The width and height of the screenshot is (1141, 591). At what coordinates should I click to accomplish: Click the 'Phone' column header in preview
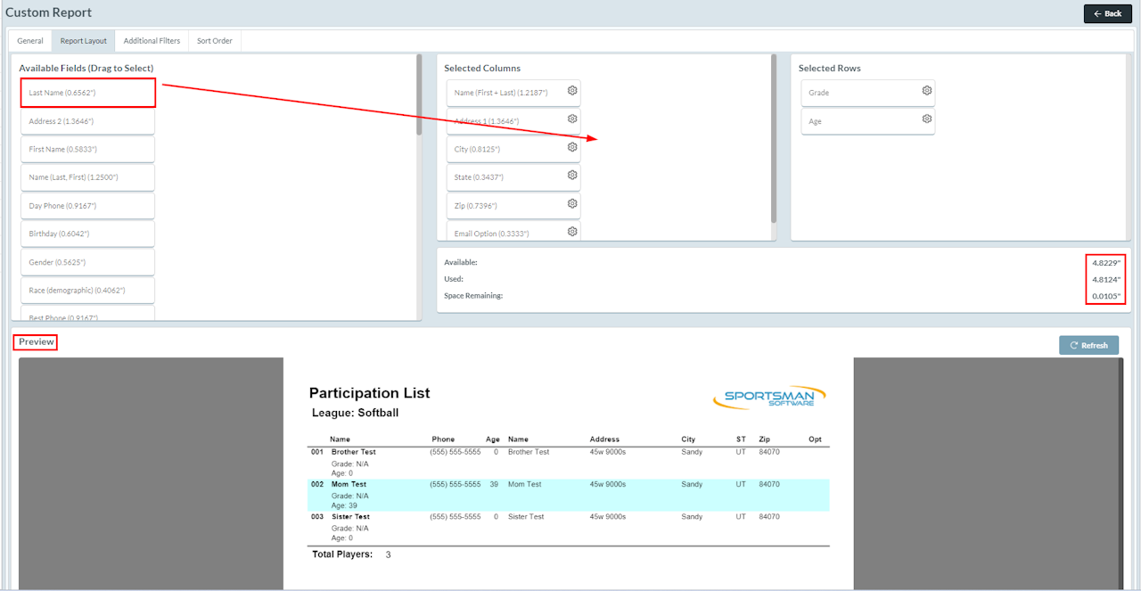pyautogui.click(x=443, y=439)
